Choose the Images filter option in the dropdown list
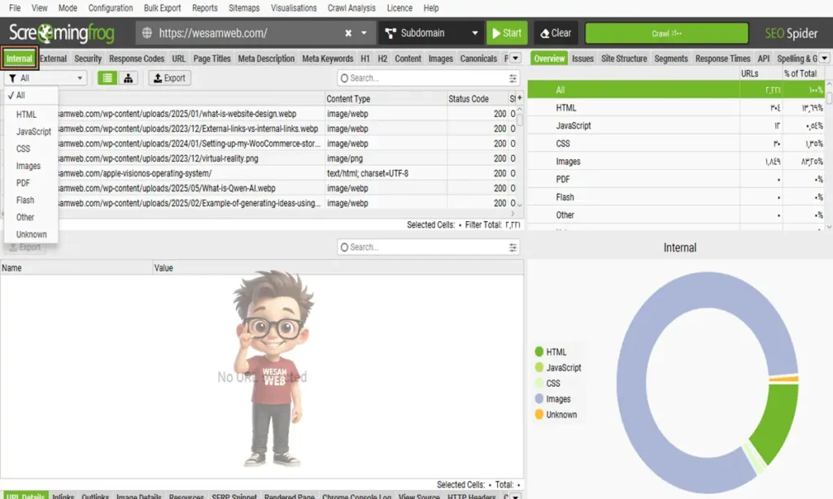The height and width of the screenshot is (499, 833). (x=28, y=166)
